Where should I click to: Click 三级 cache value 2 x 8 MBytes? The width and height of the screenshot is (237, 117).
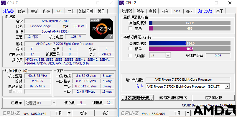(x=86, y=91)
